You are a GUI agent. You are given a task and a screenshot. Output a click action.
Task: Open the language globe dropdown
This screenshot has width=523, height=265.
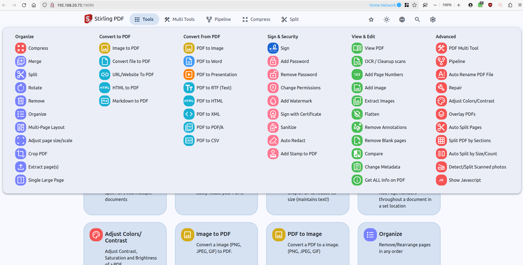point(402,20)
